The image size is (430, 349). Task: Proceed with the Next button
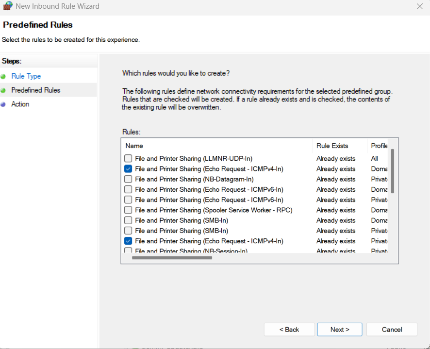(x=340, y=330)
